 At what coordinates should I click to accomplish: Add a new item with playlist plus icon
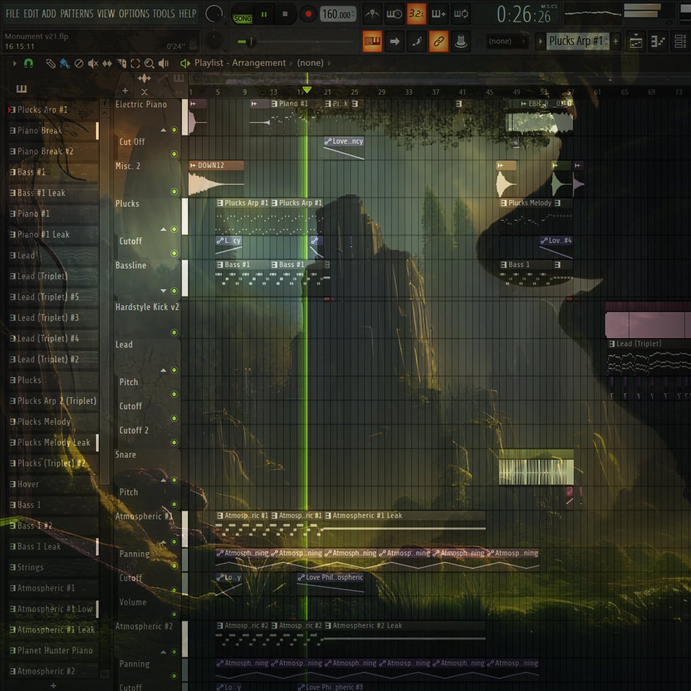[x=125, y=91]
